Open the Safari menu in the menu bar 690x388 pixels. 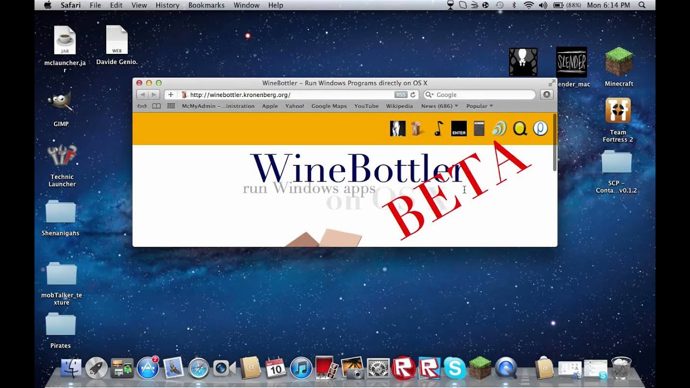coord(71,5)
